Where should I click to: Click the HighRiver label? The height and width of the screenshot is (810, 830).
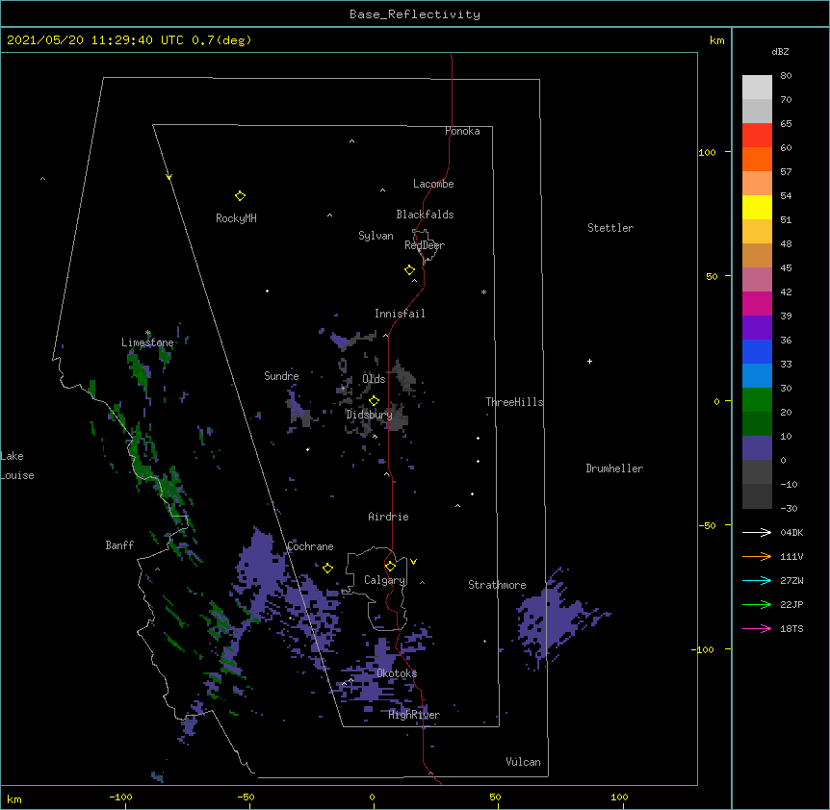coord(414,715)
